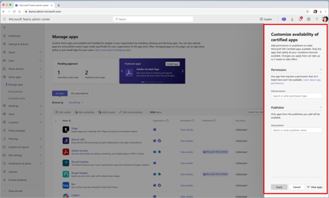Show previous featured app with left arrow
Image resolution: width=329 pixels, height=198 pixels.
pyautogui.click(x=122, y=71)
